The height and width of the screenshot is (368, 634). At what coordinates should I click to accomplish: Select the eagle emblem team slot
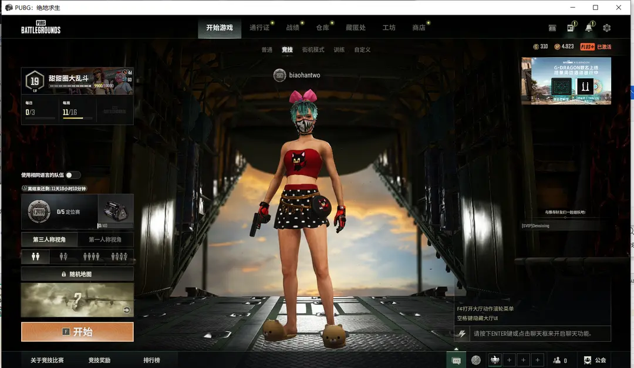click(x=495, y=360)
